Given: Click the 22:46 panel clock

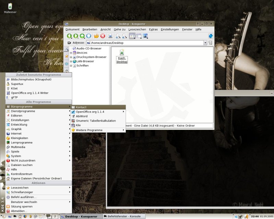Looking at the screenshot, I should point(255,216).
